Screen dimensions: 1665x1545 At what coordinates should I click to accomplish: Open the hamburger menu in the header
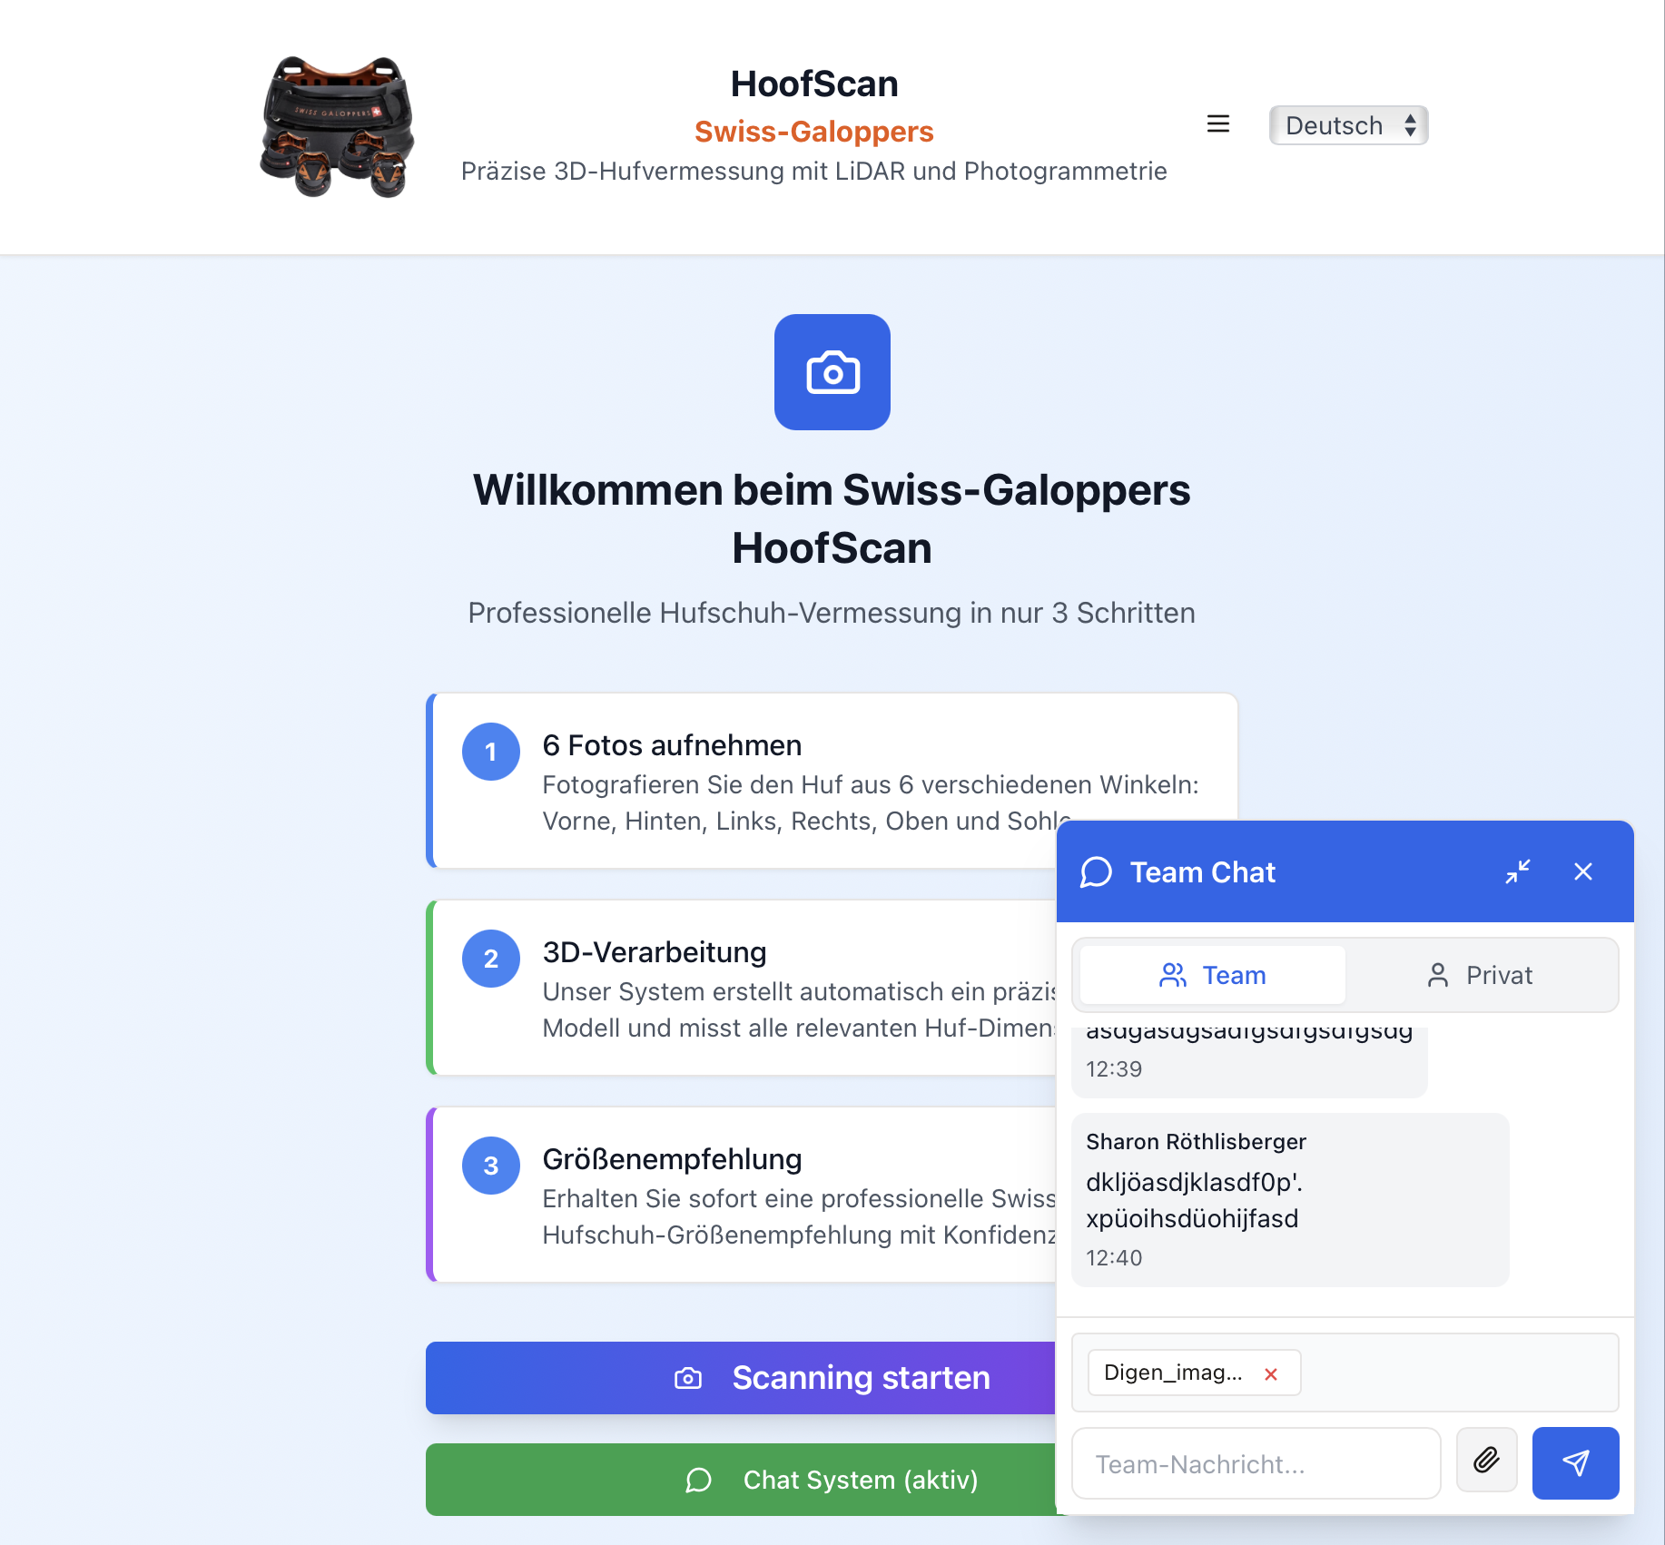tap(1217, 124)
